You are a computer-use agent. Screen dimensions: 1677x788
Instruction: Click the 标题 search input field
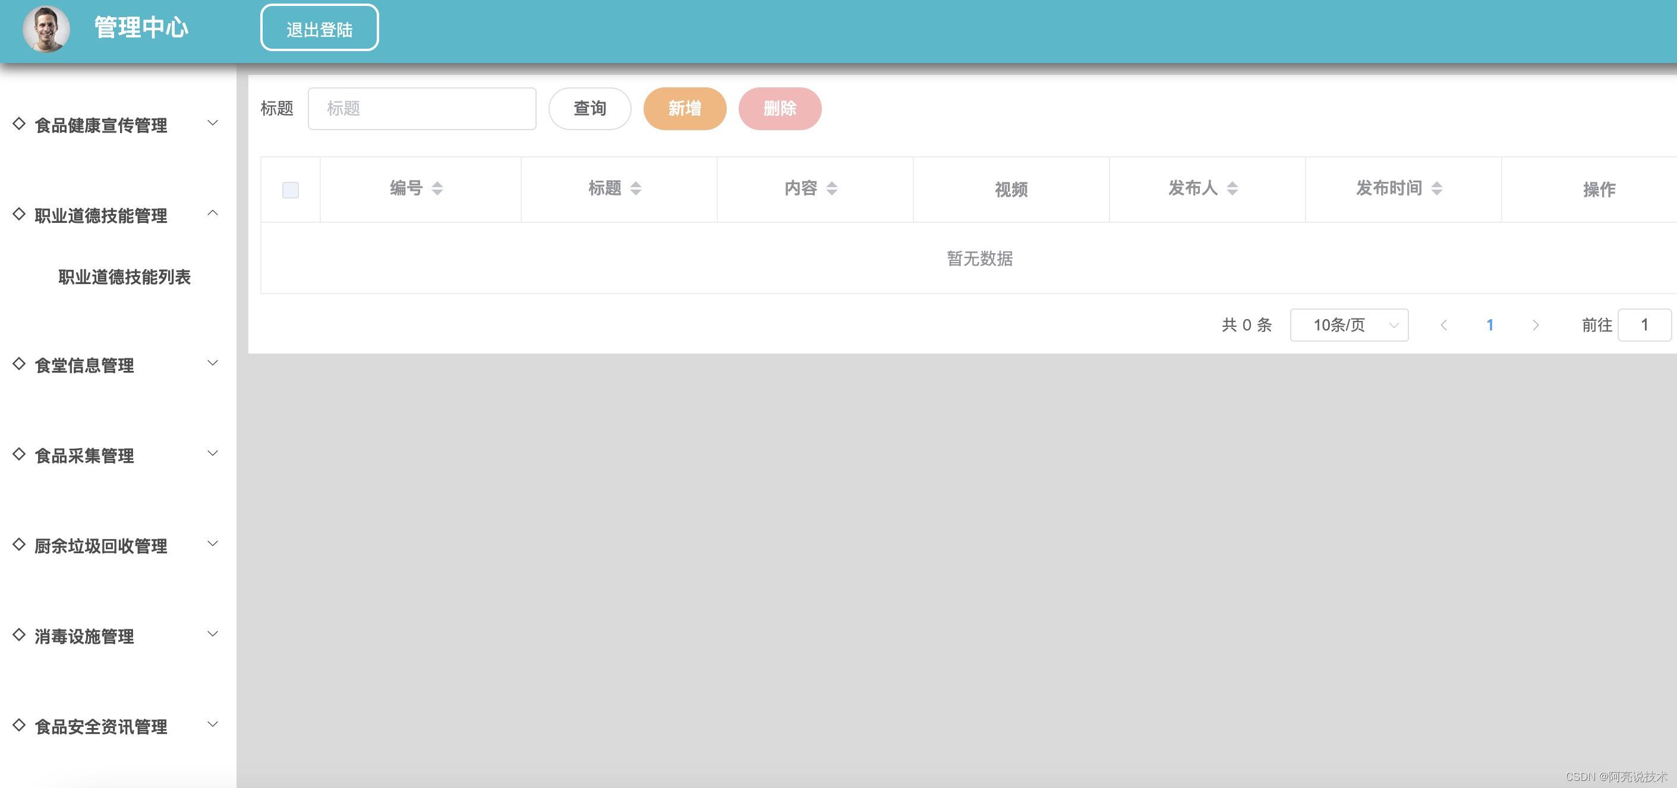422,109
